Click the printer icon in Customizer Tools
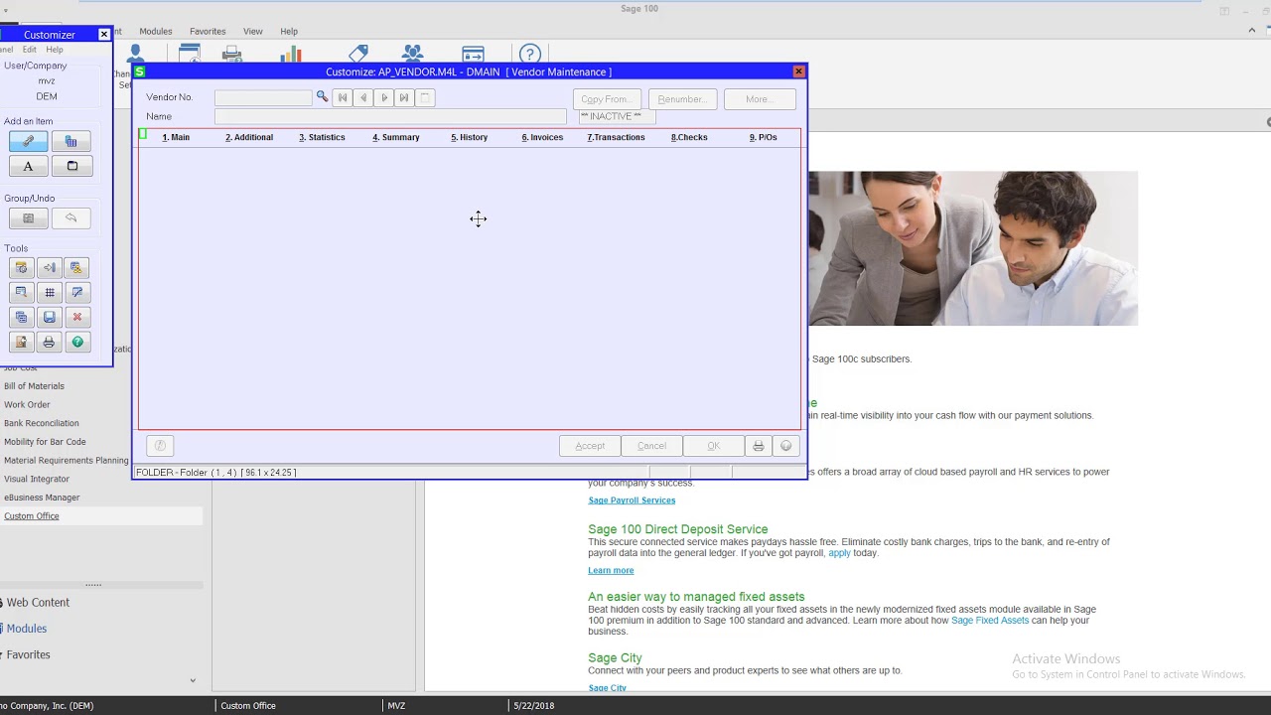Viewport: 1271px width, 715px height. click(x=50, y=343)
